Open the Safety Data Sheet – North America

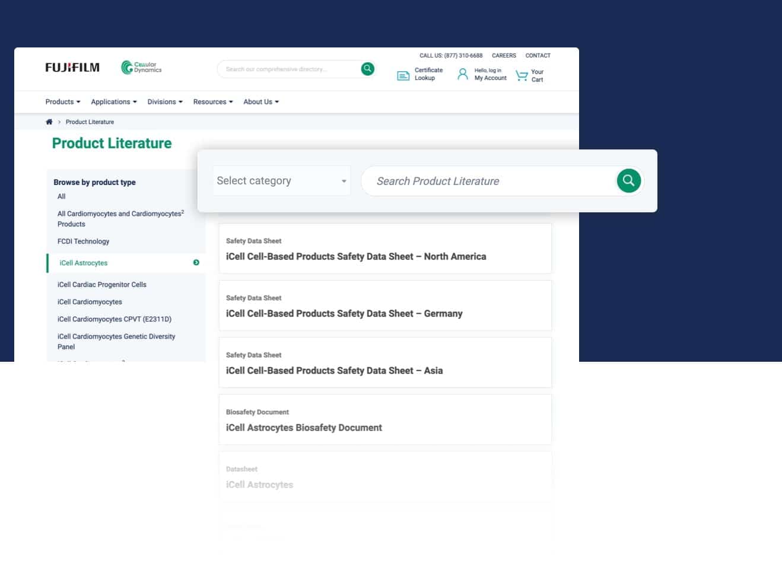385,249
